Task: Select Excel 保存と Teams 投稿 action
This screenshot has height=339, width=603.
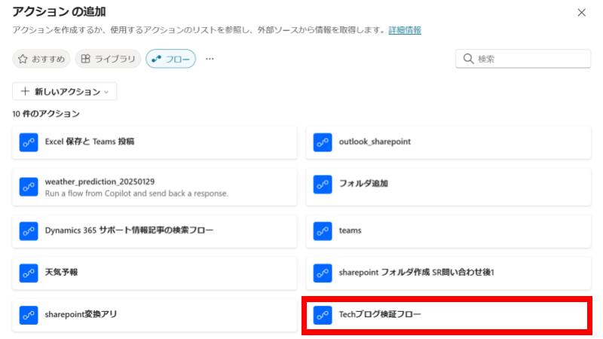Action: tap(155, 142)
